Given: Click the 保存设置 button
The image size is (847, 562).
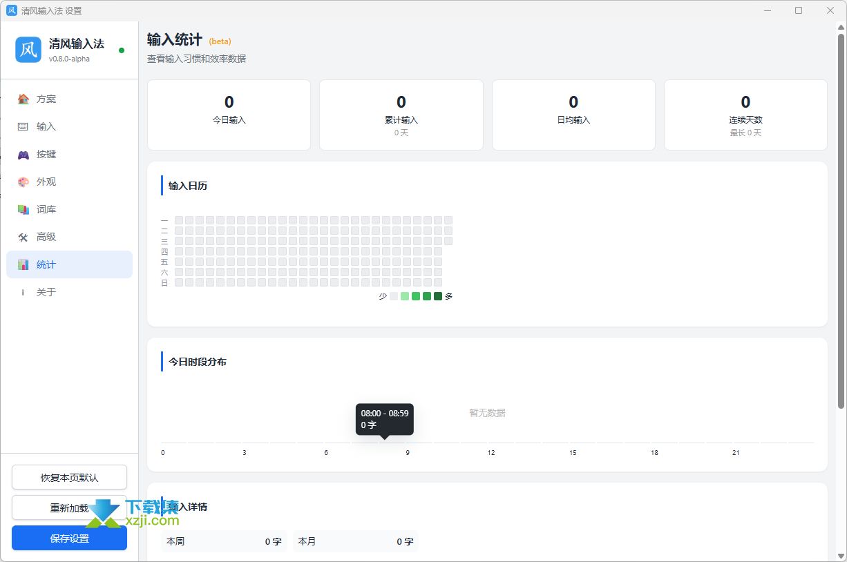Looking at the screenshot, I should coord(69,538).
